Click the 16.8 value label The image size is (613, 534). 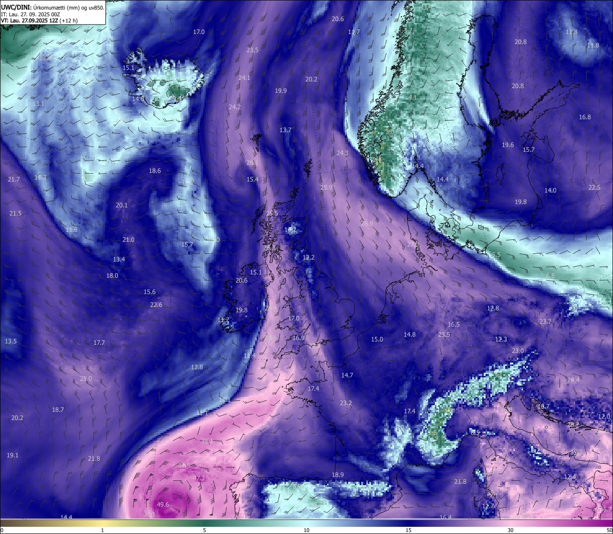click(x=585, y=117)
